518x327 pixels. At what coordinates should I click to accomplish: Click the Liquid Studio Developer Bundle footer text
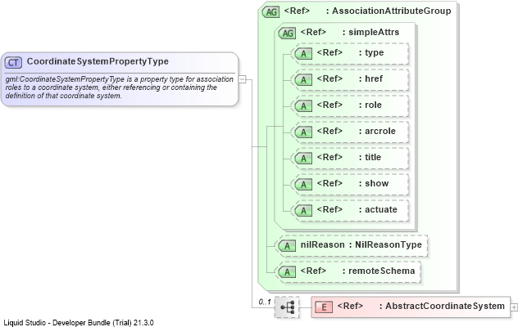tap(79, 323)
